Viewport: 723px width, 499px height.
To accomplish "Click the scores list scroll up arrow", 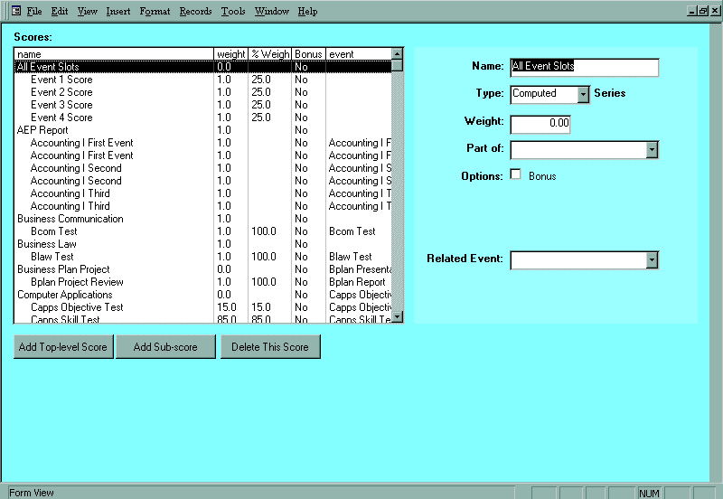I will pyautogui.click(x=397, y=54).
